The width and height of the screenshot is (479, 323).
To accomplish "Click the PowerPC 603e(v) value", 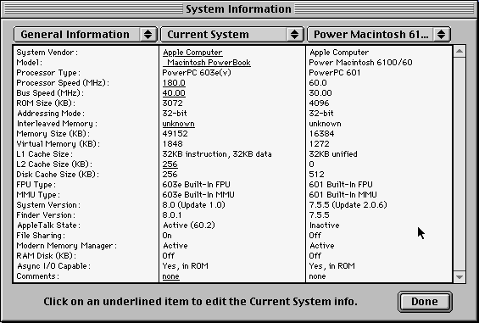I will tap(197, 73).
